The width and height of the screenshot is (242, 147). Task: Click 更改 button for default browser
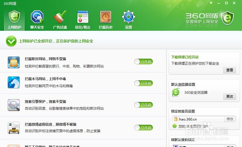[x=230, y=97]
